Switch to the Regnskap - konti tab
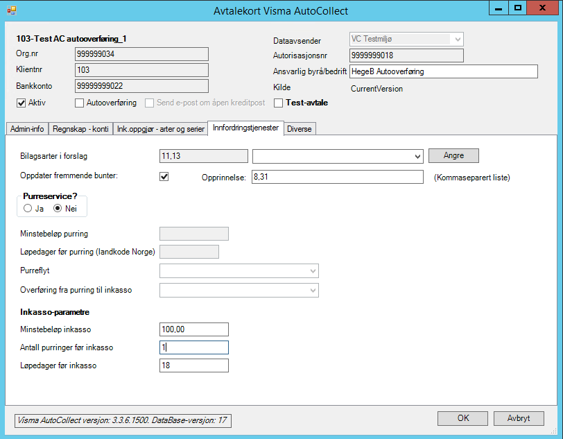 coord(80,129)
